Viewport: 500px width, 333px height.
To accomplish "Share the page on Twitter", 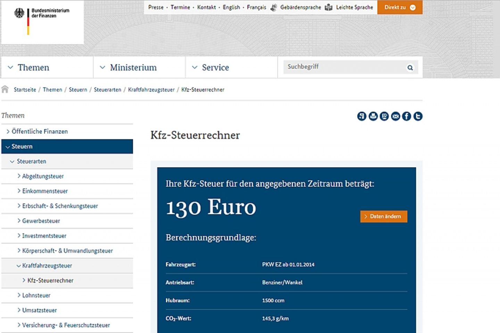I will (x=418, y=116).
